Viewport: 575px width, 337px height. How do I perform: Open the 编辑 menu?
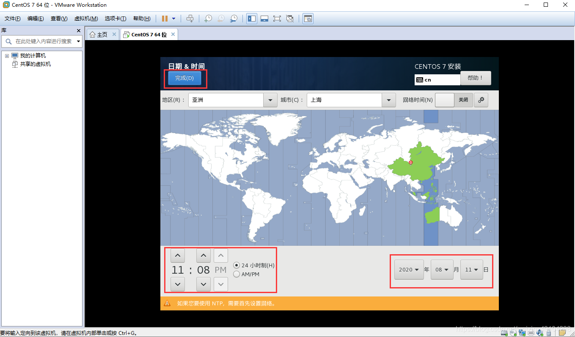click(36, 19)
